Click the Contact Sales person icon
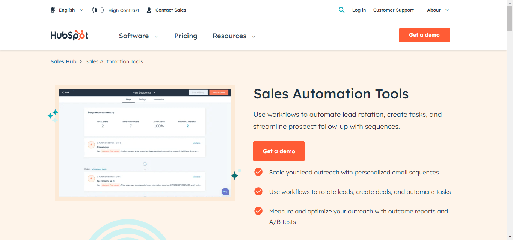513x240 pixels. tap(149, 10)
